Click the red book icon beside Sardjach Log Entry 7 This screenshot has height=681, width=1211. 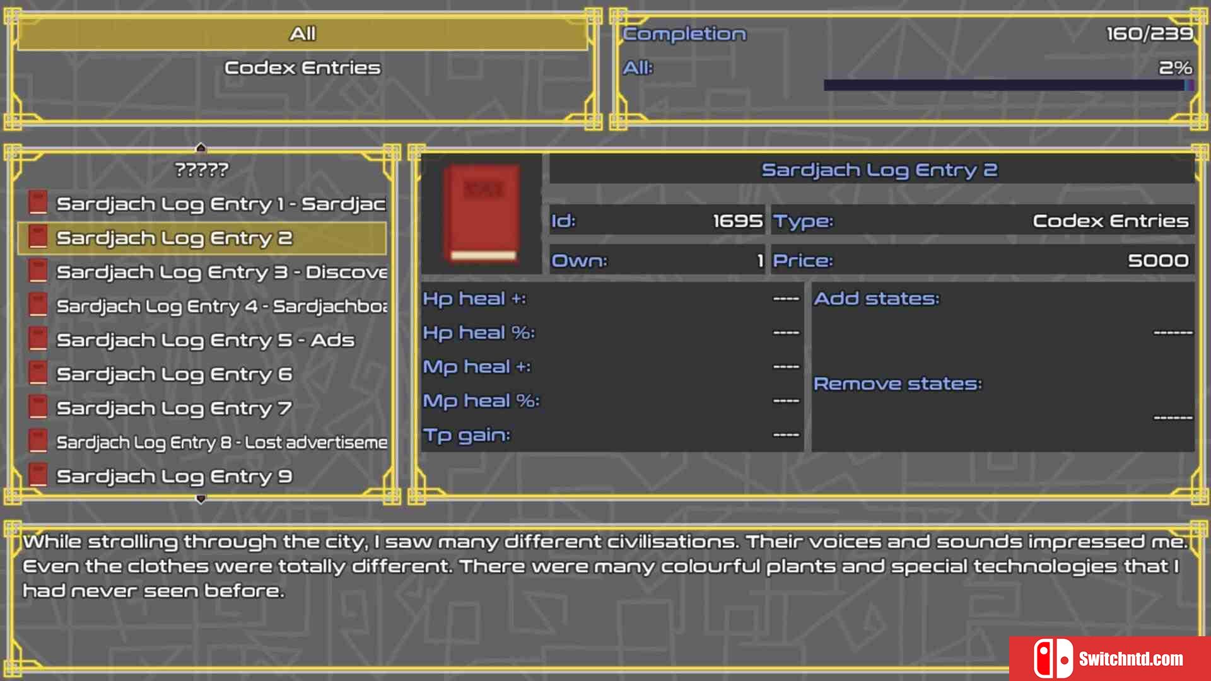(38, 407)
